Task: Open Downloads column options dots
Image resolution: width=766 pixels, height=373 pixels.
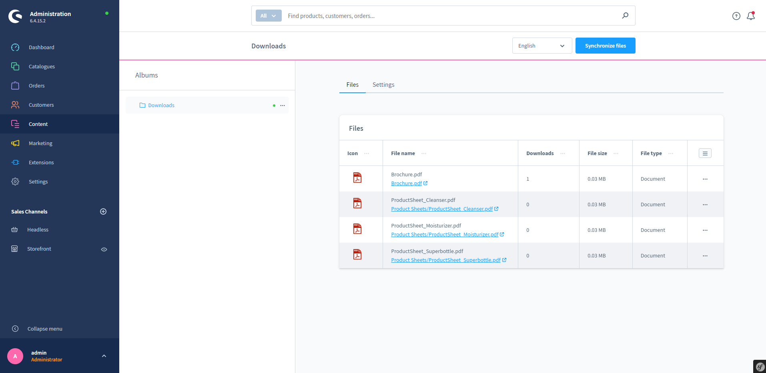Action: 563,154
